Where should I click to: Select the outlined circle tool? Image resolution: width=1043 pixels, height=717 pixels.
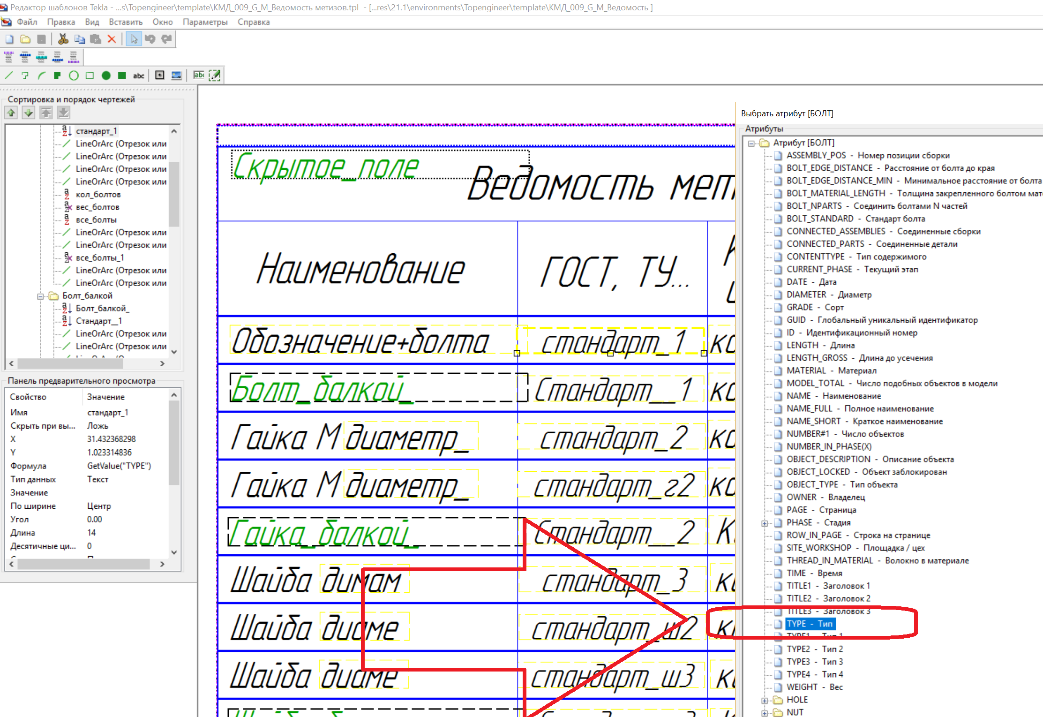click(74, 75)
